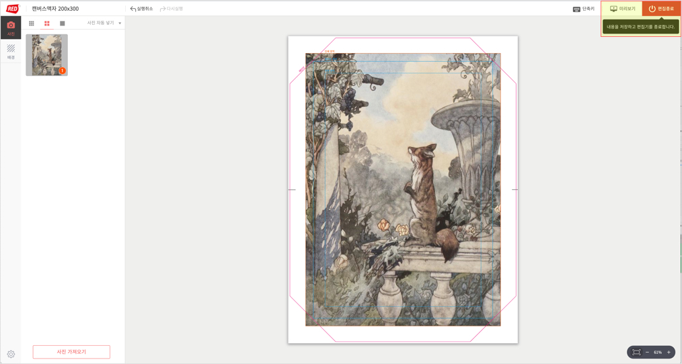Viewport: 682px width, 364px height.
Task: Open the 사진 photo panel
Action: (x=11, y=28)
